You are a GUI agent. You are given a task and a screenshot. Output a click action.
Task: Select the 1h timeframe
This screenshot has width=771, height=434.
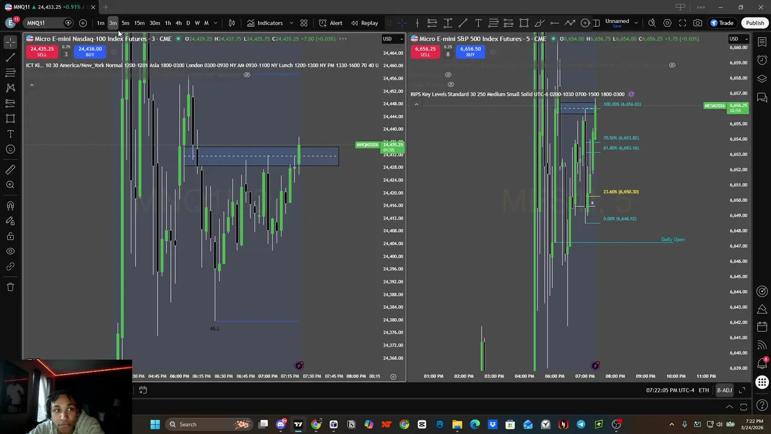point(167,23)
